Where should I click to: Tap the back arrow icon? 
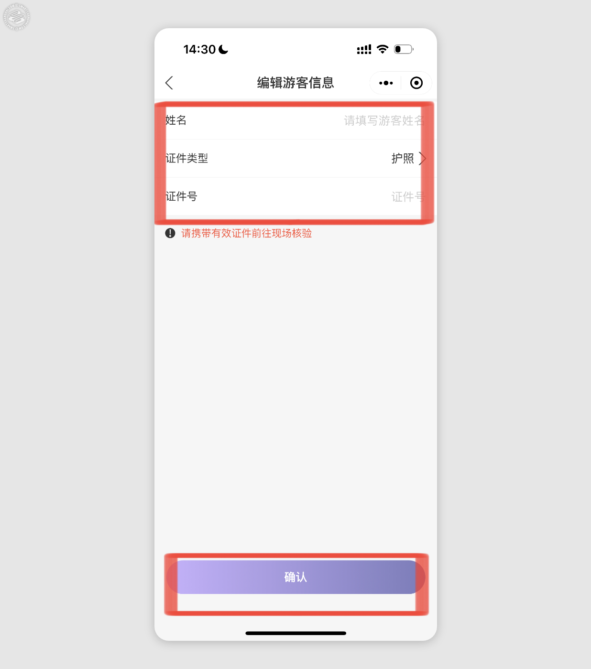(169, 83)
